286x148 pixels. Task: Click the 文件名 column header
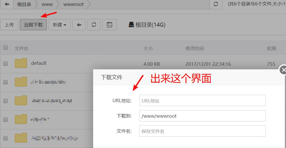click(x=21, y=48)
